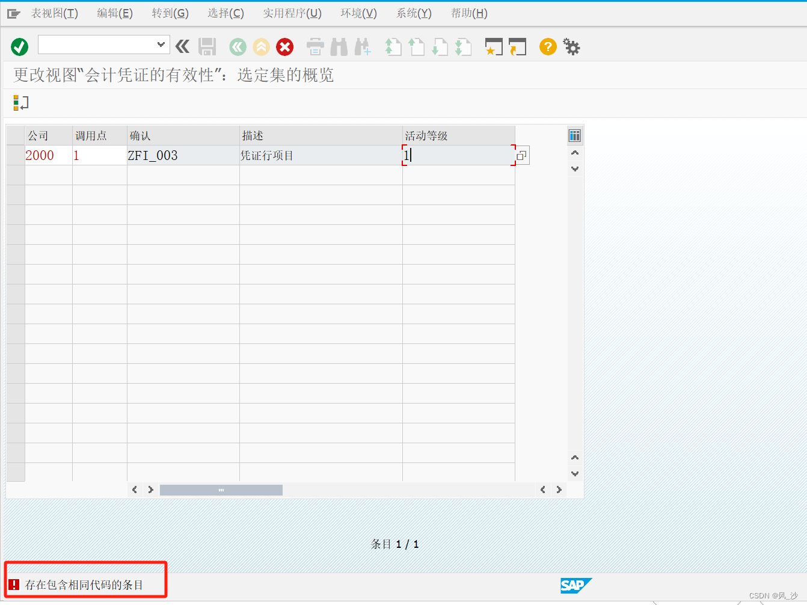Click the 调用点 column header
The height and width of the screenshot is (605, 807).
[x=100, y=135]
